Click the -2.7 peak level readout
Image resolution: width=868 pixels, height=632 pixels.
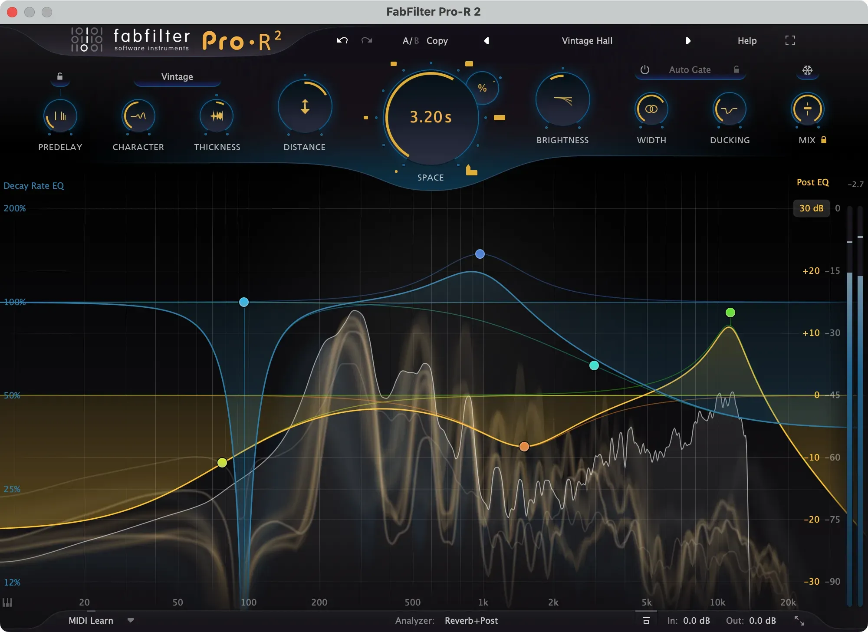(855, 184)
